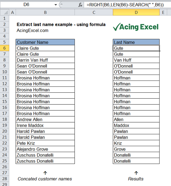Select column C header
The height and width of the screenshot is (186, 171).
tap(94, 12)
